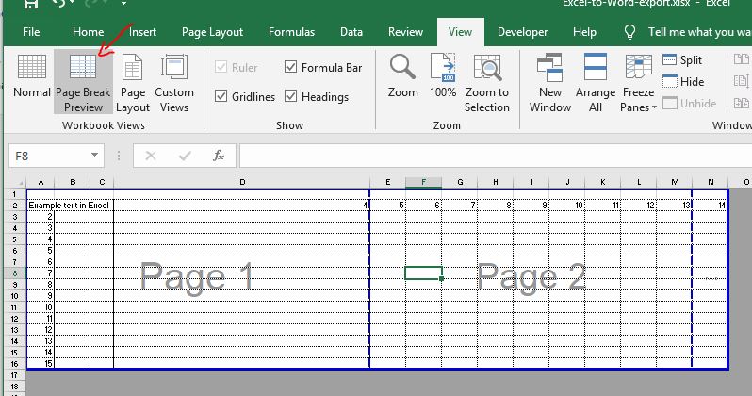752x396 pixels.
Task: Click the Unhide window command
Action: click(x=690, y=103)
